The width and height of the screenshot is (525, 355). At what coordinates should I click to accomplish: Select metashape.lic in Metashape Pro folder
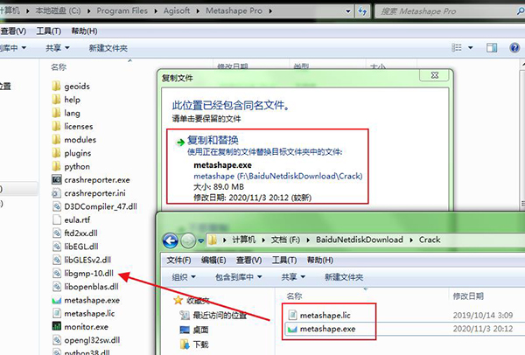point(84,314)
